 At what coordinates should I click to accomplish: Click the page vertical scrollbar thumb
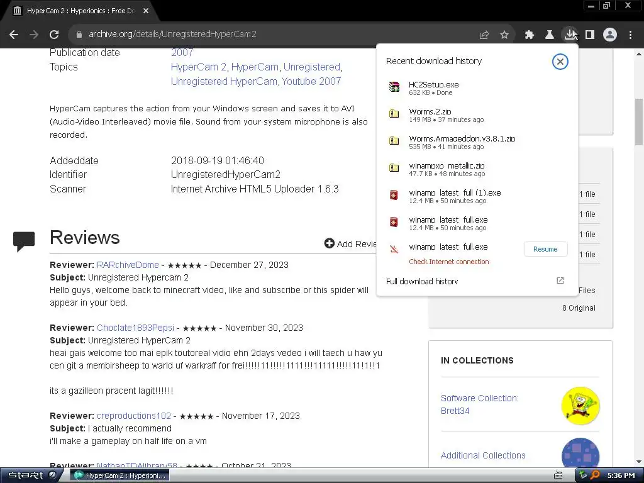[x=639, y=121]
